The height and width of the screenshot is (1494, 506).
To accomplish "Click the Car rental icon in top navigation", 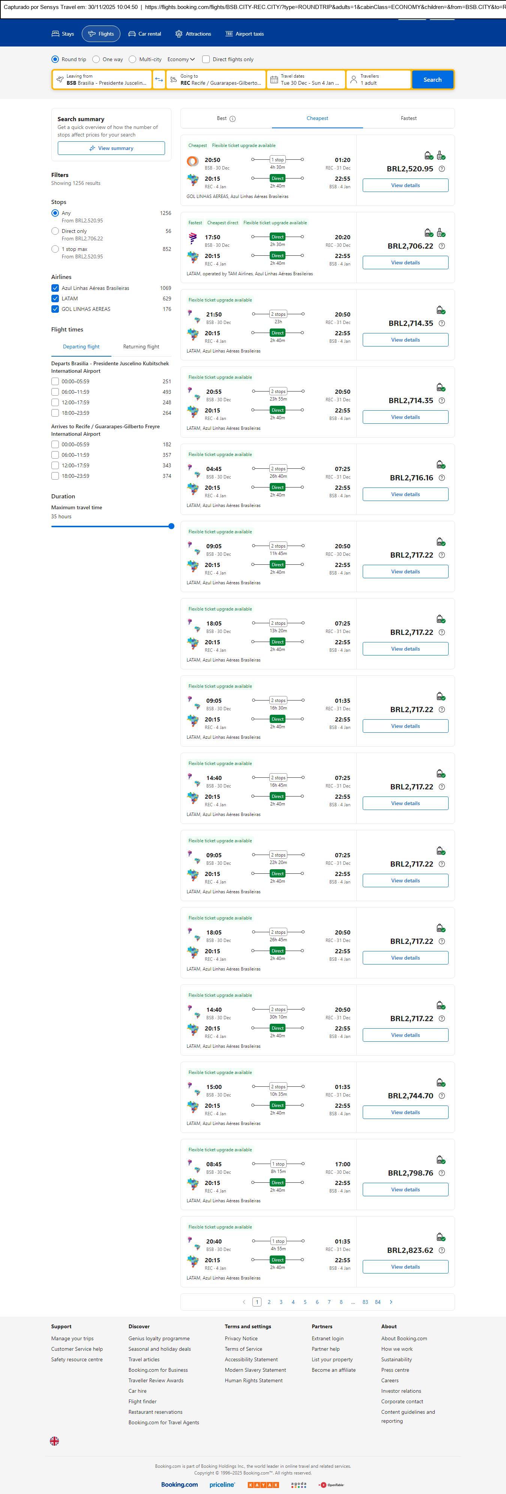I will point(132,34).
